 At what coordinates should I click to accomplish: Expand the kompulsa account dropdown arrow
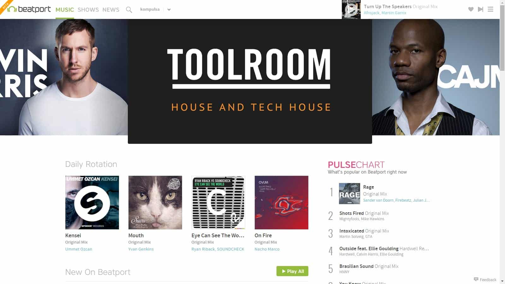click(x=169, y=9)
